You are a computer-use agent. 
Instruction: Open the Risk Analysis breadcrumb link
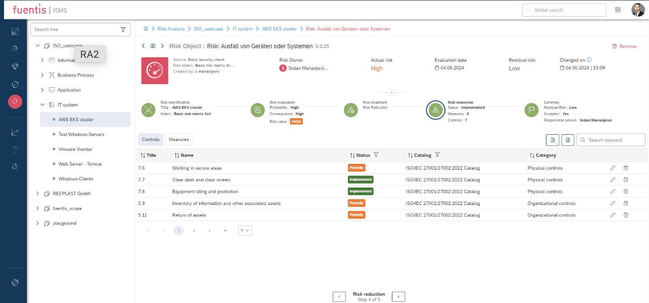[x=171, y=29]
